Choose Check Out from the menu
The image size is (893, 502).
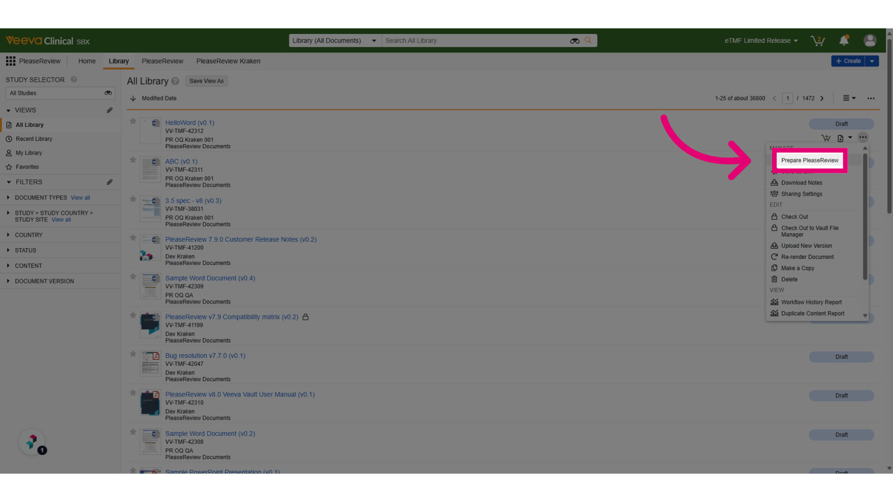point(794,217)
